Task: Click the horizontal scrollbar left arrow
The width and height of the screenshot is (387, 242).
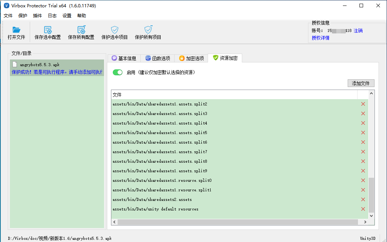Action: click(x=114, y=222)
